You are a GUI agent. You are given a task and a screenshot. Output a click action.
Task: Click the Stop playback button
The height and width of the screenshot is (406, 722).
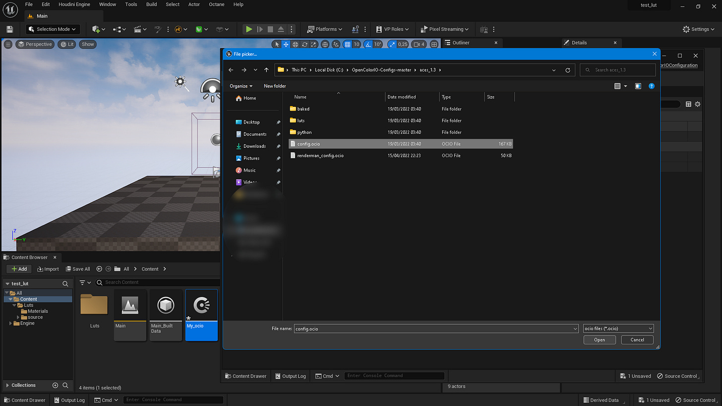pyautogui.click(x=270, y=29)
